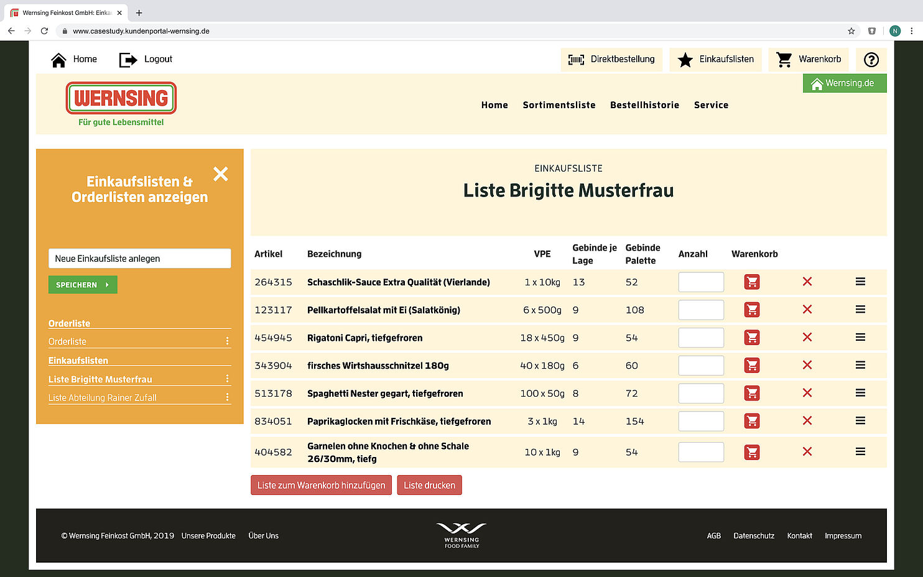The width and height of the screenshot is (923, 577).
Task: Open Liste Brigitte Musterfrau three-dot options
Action: [227, 379]
